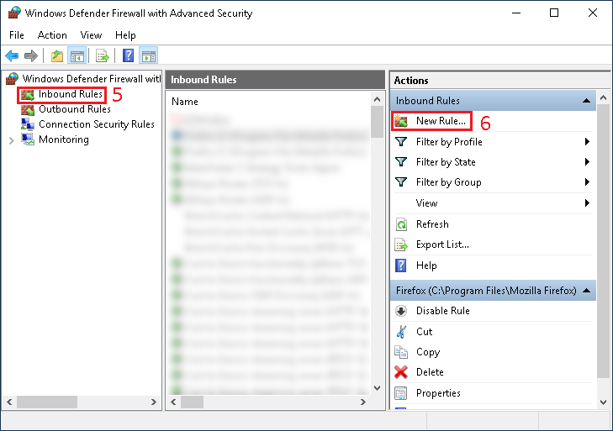Screen dimensions: 613x431
Task: Go back using the blue back arrow
Action: (x=12, y=56)
